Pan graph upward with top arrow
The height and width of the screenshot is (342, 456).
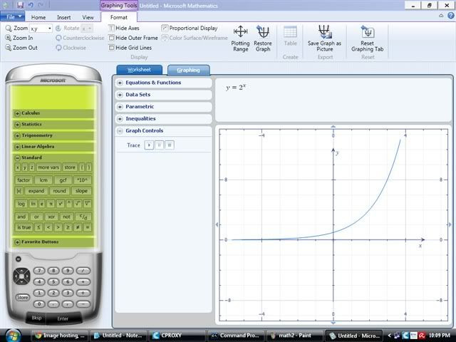[x=333, y=127]
